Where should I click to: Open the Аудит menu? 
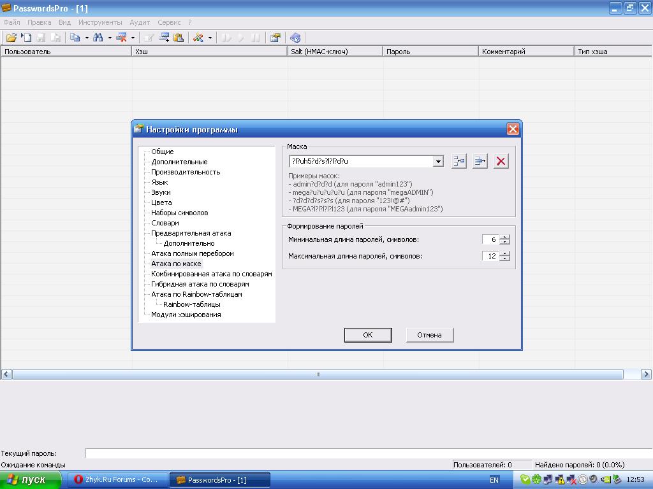click(140, 22)
